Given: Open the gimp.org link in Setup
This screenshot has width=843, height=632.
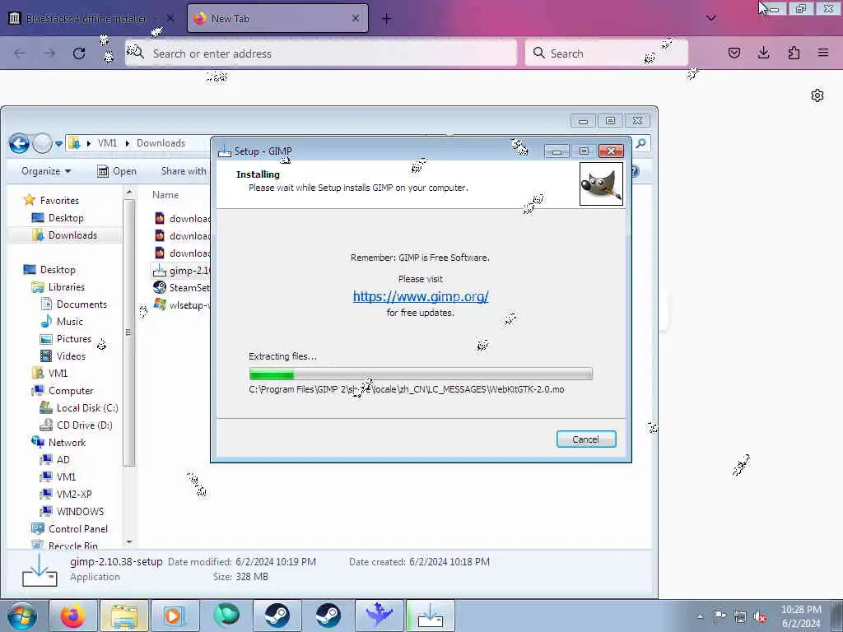Looking at the screenshot, I should pyautogui.click(x=421, y=296).
